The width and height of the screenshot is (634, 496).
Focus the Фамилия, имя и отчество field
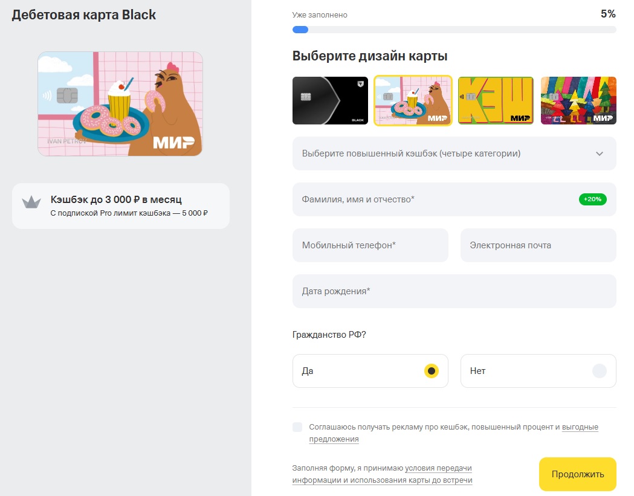pyautogui.click(x=454, y=199)
